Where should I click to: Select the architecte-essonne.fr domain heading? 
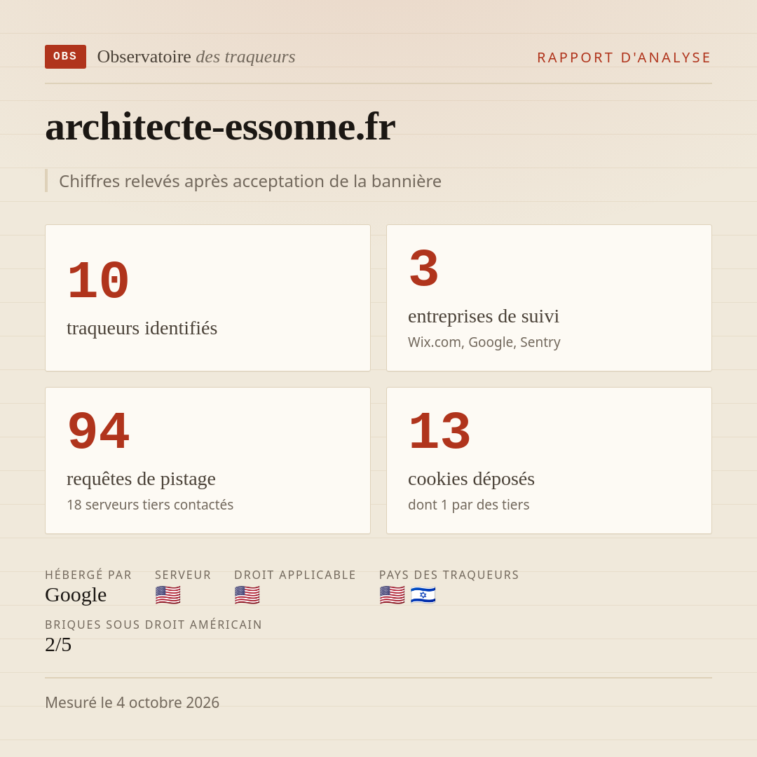[220, 126]
